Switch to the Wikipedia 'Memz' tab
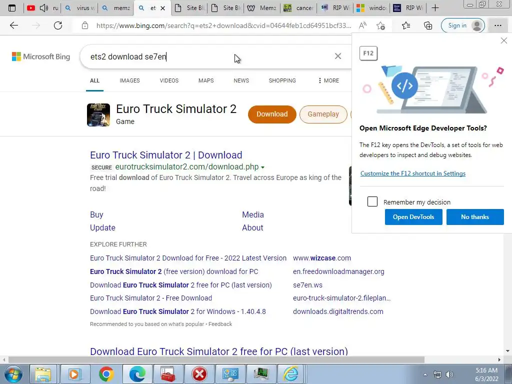512x384 pixels. point(262,8)
